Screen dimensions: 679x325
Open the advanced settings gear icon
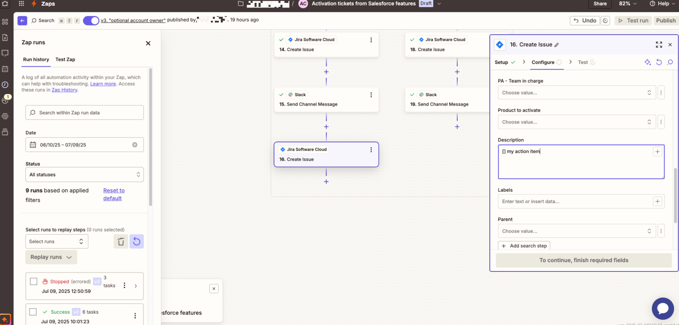pos(5,116)
